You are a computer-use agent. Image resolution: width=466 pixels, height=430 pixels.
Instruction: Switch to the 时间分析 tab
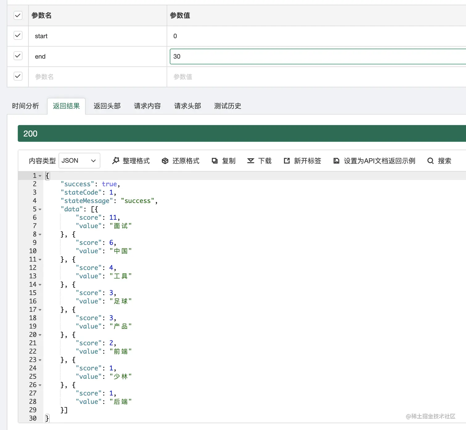click(25, 106)
